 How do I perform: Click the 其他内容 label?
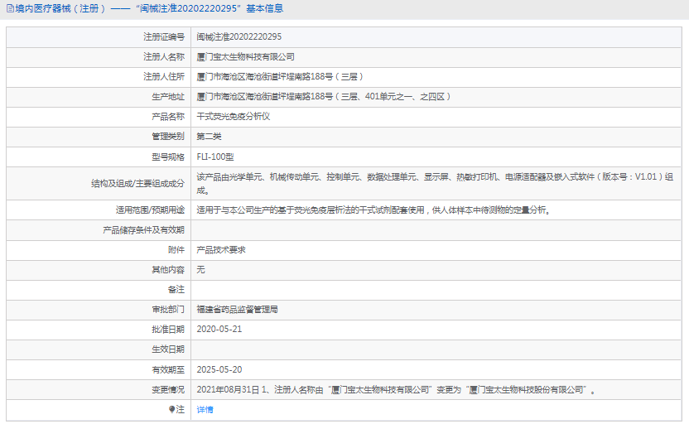click(x=168, y=270)
